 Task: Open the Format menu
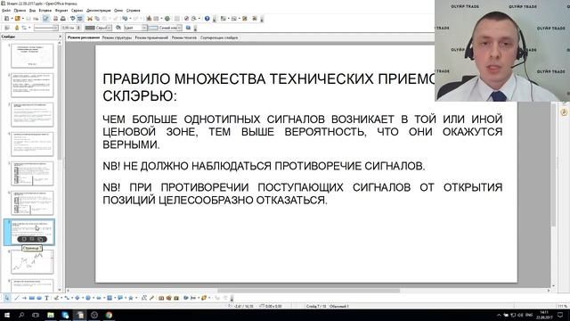coord(61,11)
